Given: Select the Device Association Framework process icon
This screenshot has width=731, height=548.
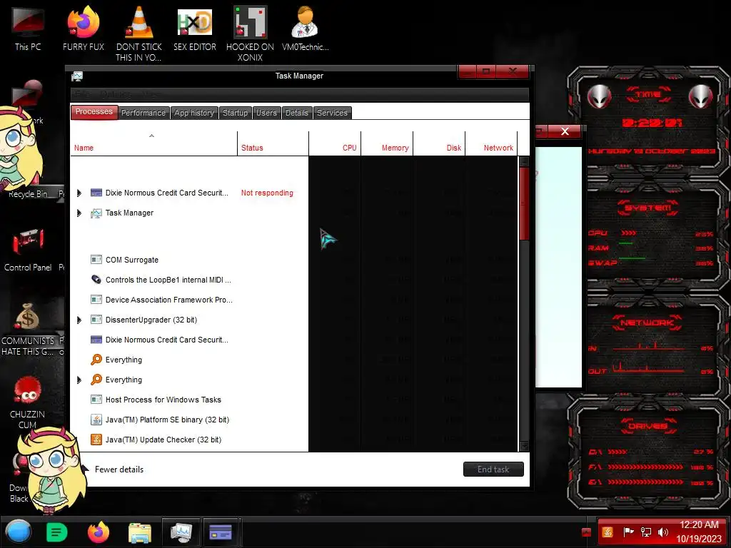Looking at the screenshot, I should tap(96, 300).
